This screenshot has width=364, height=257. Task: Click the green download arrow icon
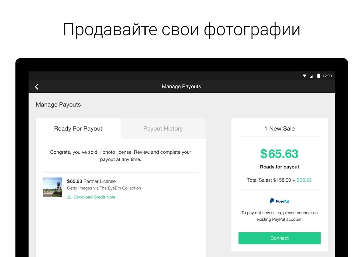tap(69, 197)
